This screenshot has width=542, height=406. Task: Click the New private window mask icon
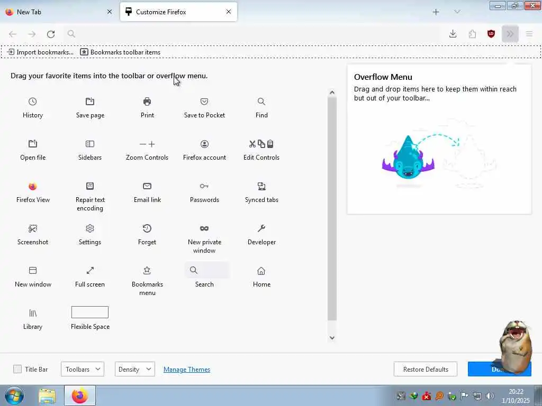pyautogui.click(x=204, y=228)
